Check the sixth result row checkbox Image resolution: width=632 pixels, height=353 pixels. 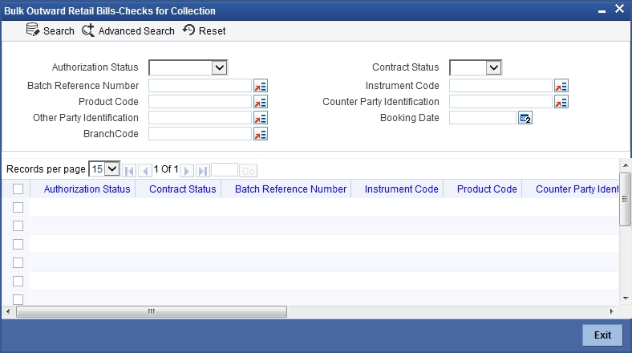pyautogui.click(x=18, y=299)
